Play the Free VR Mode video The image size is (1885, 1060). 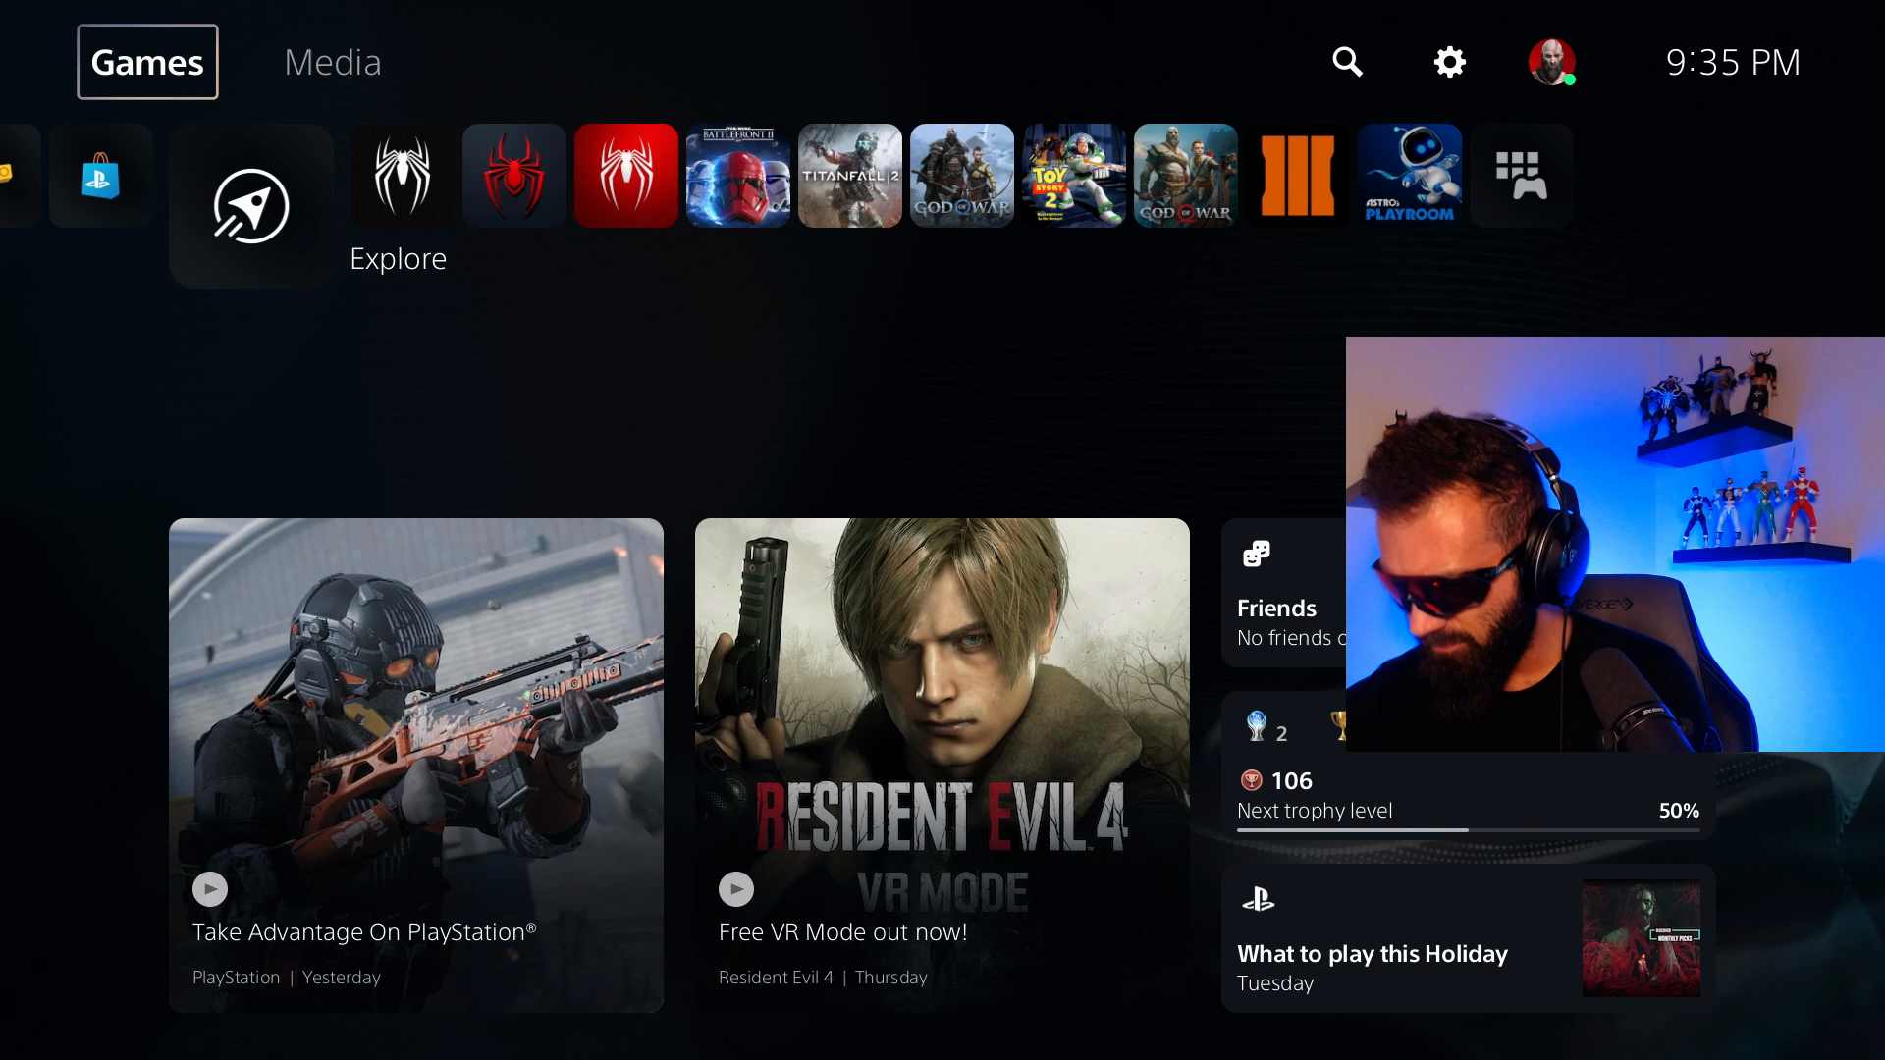(x=736, y=889)
